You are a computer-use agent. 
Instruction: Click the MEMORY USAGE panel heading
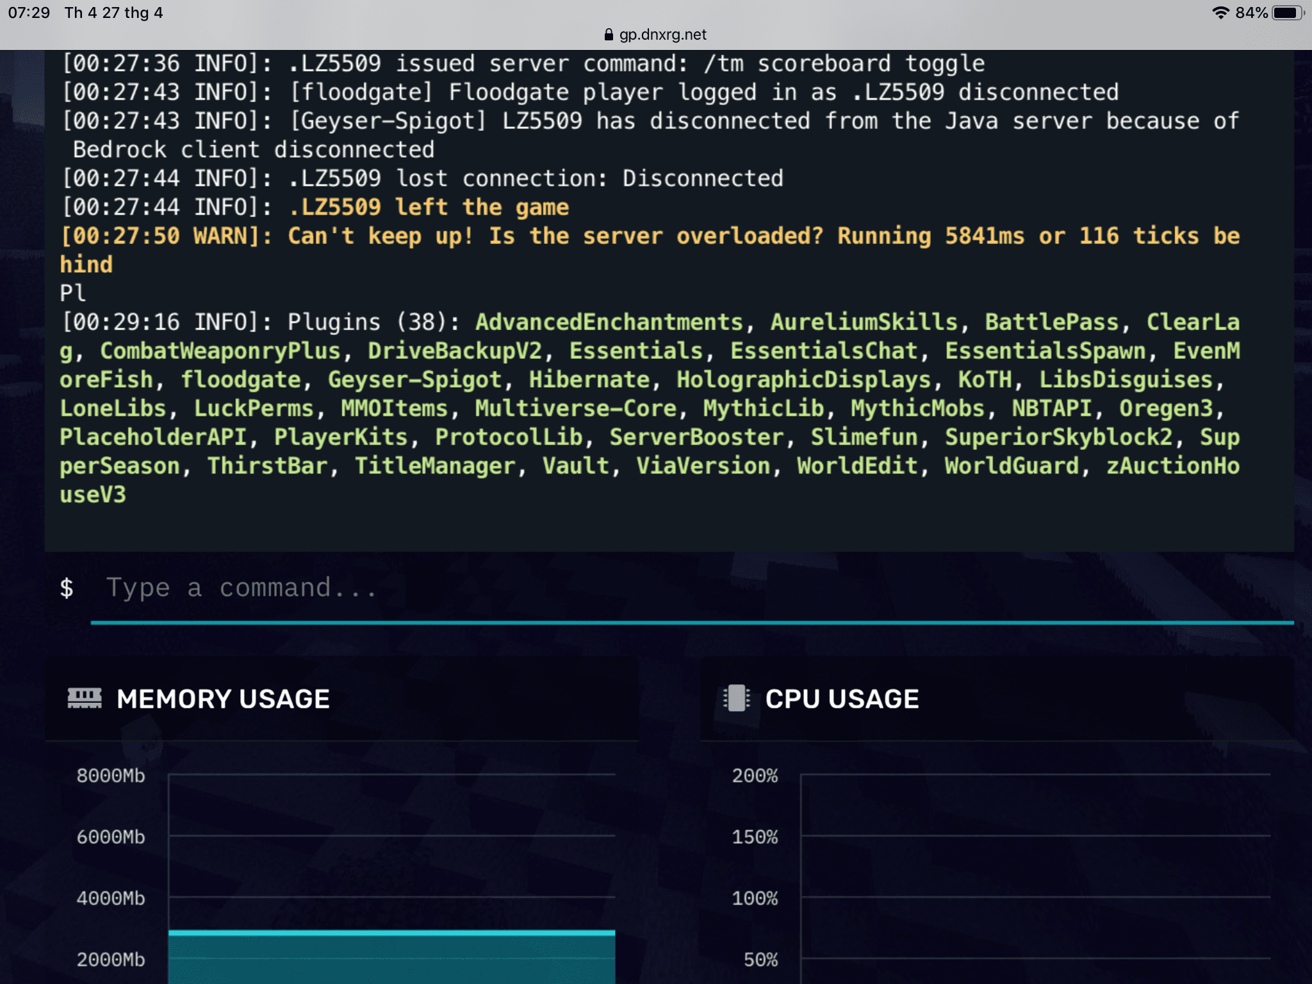click(223, 699)
